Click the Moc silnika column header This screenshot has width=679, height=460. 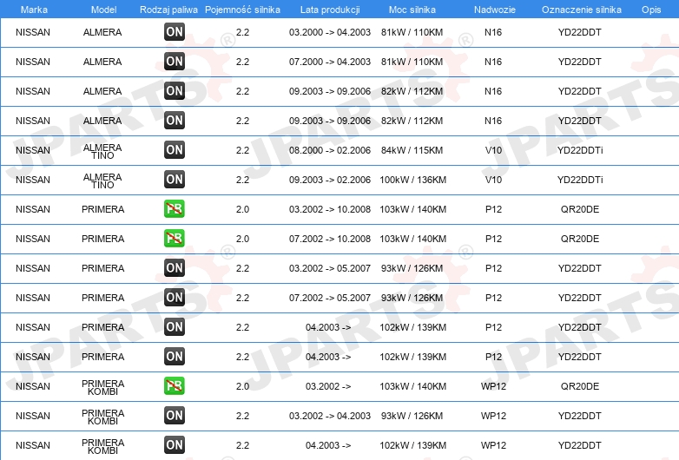[412, 10]
